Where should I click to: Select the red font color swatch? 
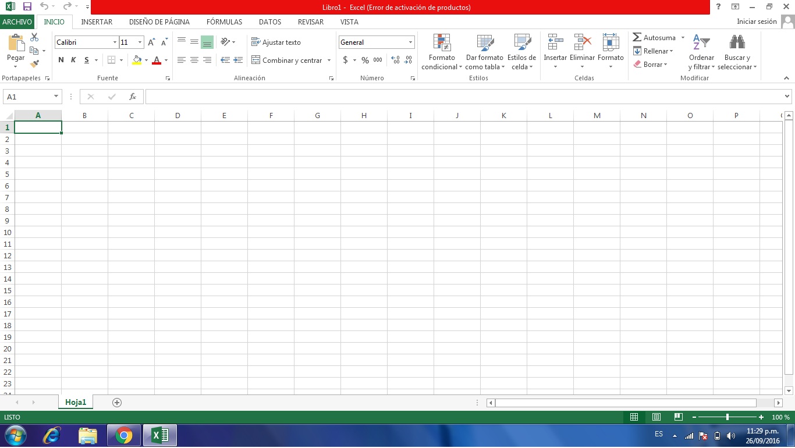[x=156, y=63]
